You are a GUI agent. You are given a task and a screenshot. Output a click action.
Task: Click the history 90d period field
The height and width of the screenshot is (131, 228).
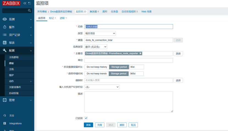[137, 67]
